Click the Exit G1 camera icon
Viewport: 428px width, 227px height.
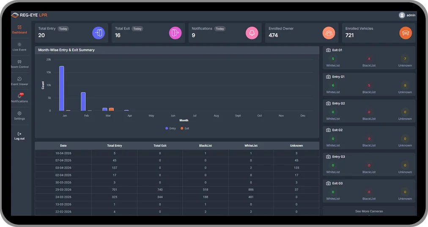(x=328, y=50)
